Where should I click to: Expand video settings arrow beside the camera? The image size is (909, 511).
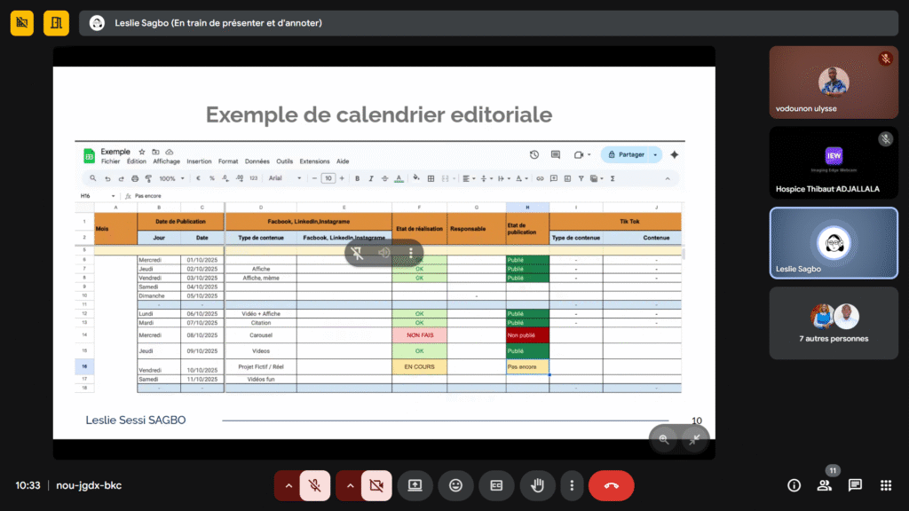[x=349, y=485]
